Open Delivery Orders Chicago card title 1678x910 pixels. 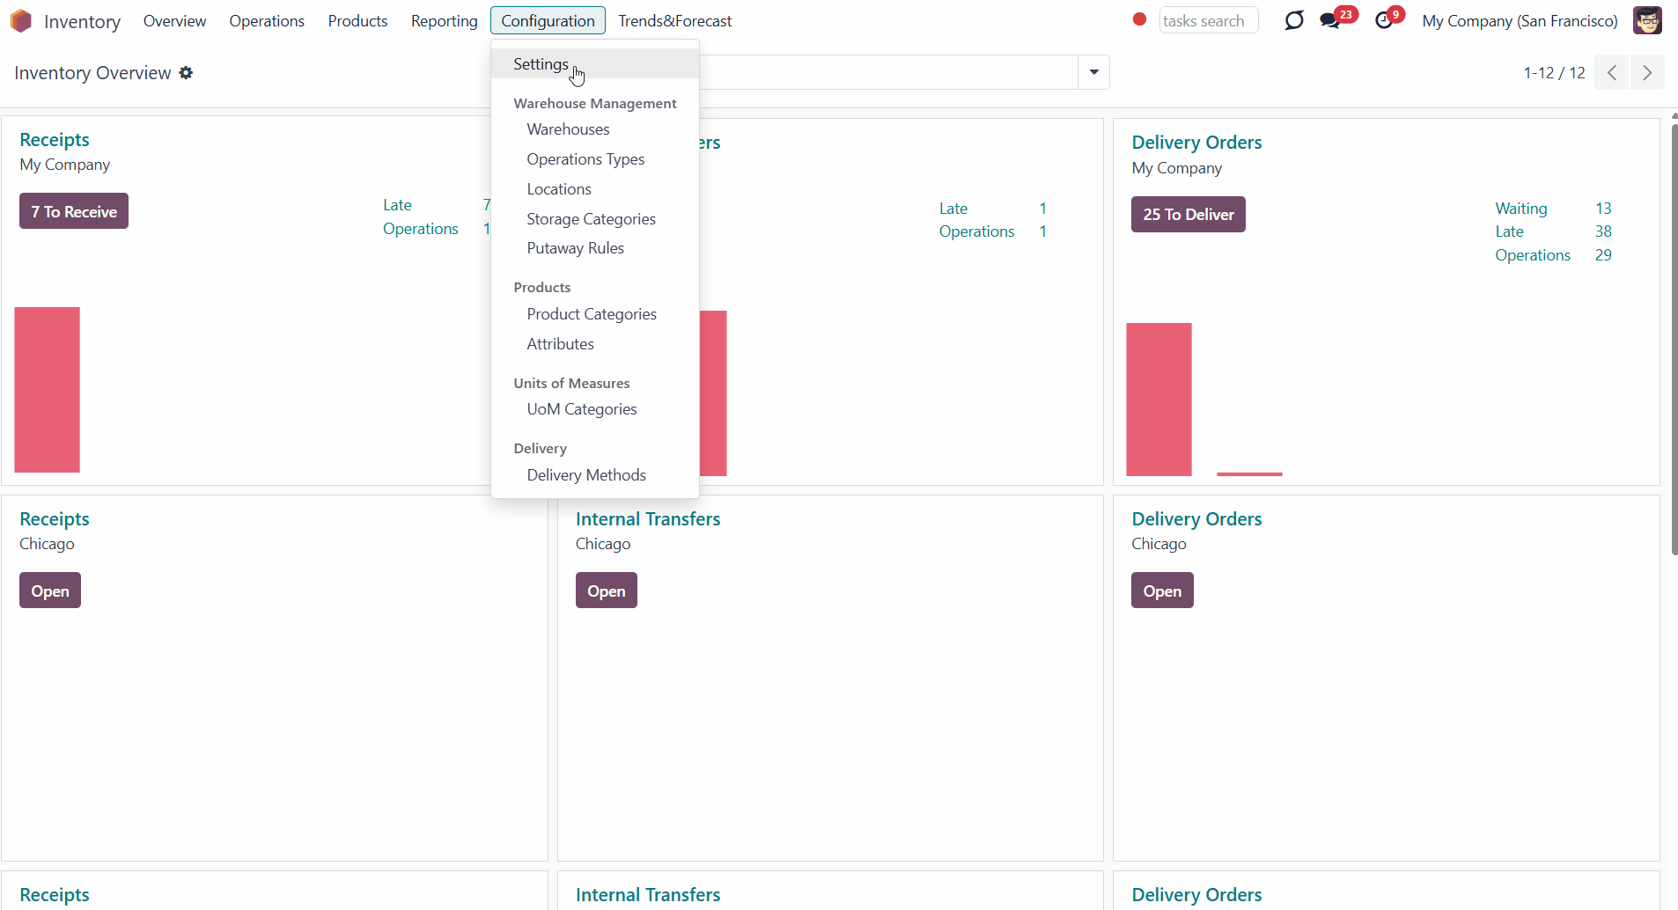point(1196,519)
